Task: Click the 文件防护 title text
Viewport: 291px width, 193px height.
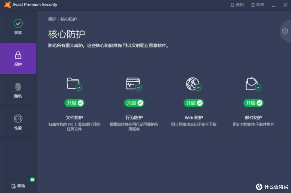Action: [x=74, y=118]
